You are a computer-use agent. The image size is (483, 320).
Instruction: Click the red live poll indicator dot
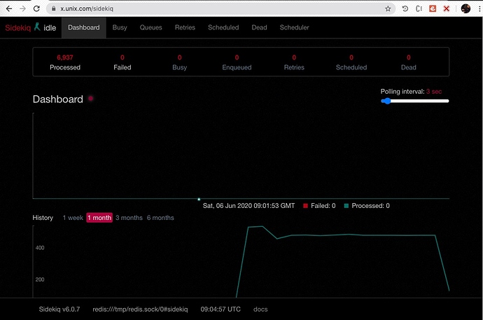coord(90,99)
